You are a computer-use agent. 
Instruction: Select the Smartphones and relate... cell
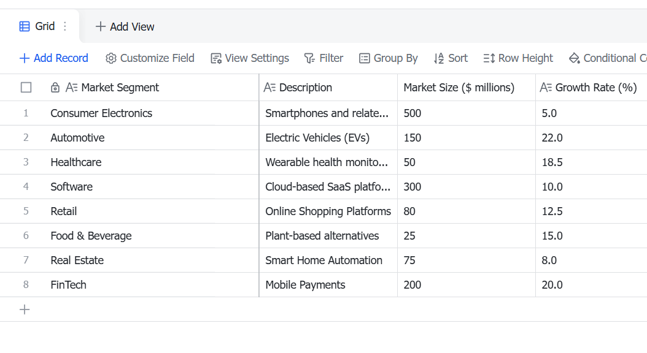[328, 113]
